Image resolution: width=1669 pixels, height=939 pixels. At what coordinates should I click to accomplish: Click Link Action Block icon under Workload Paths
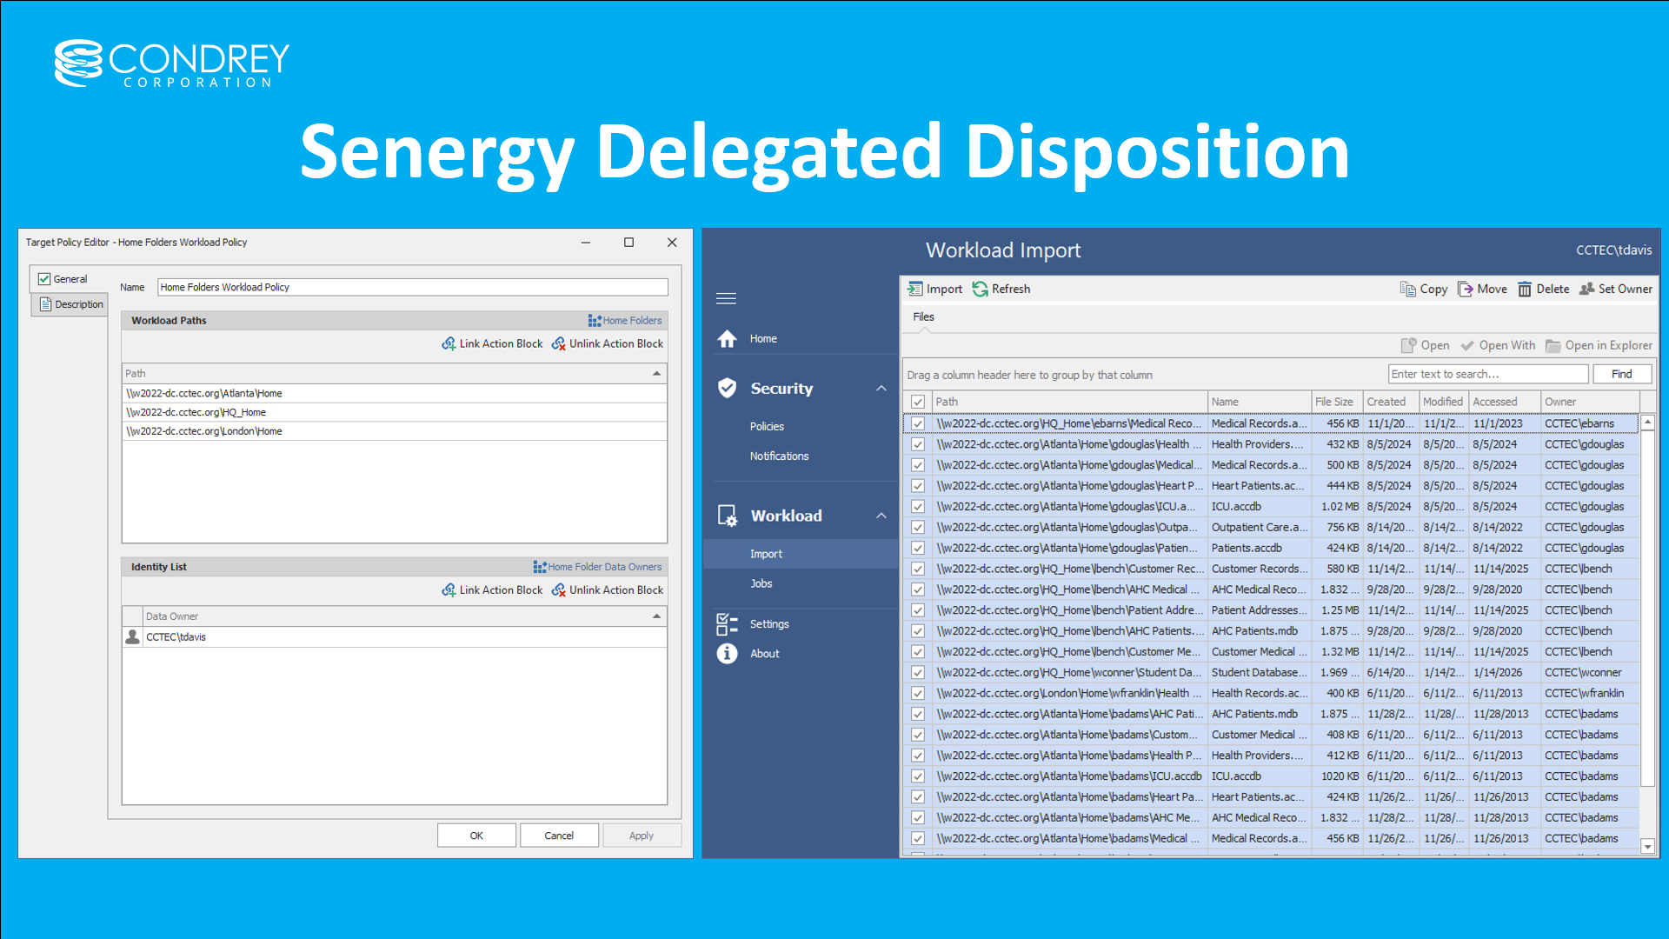tap(449, 343)
